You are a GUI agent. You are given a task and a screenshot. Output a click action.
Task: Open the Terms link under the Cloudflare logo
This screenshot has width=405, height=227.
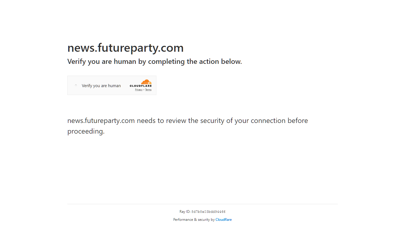point(148,90)
